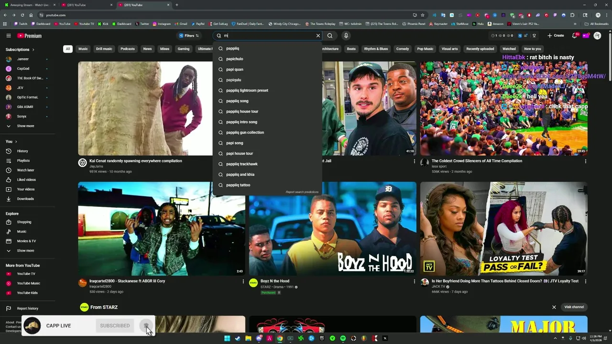This screenshot has height=344, width=612.
Task: Select the 'Drill music' filter chip
Action: tap(104, 49)
